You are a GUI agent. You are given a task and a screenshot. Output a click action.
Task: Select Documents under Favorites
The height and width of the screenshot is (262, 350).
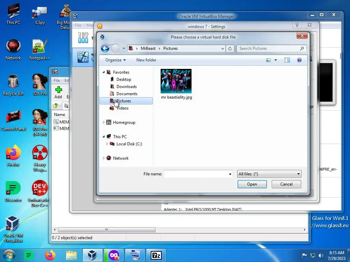[127, 93]
